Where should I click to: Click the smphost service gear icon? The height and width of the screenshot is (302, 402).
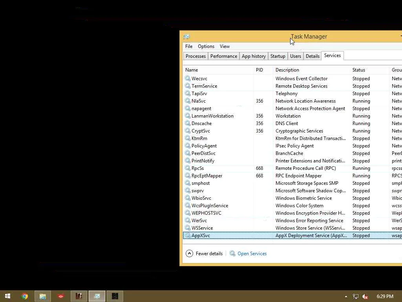pos(188,183)
